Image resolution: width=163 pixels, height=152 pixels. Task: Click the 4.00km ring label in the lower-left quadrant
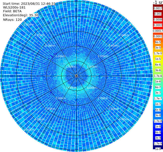(x=39, y=119)
